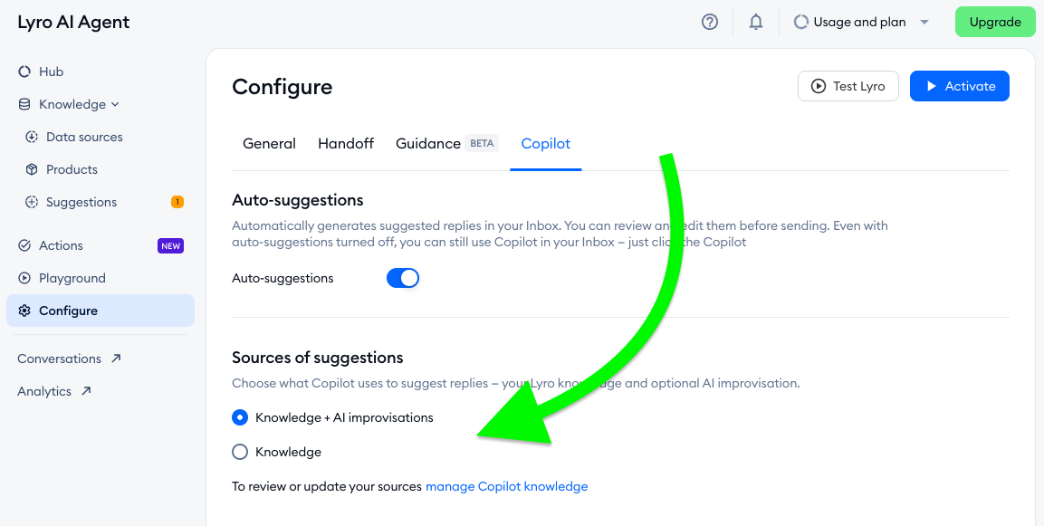
Task: Select Knowledge + AI improvisations radio option
Action: [240, 417]
